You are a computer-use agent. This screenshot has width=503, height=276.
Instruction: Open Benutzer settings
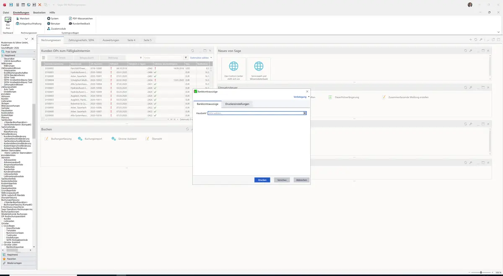point(53,23)
